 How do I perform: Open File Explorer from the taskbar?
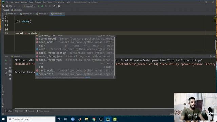(87, 119)
